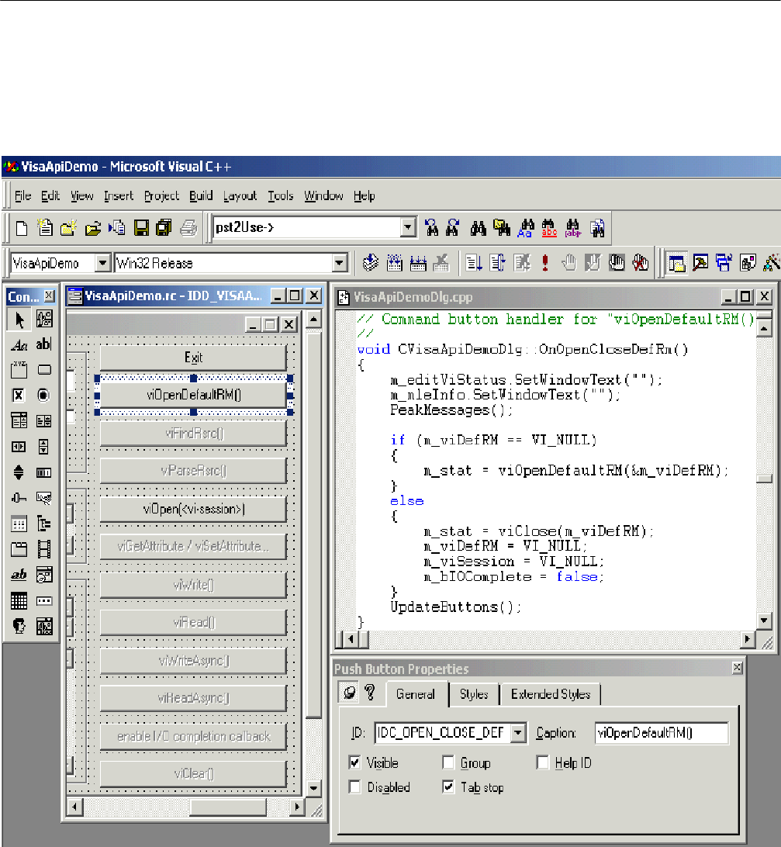781x847 pixels.
Task: Select the viOpenDefaultRM() button in dialog editor
Action: pos(193,395)
